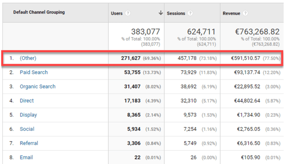Toggle the Users sort descending arrow

161,13
